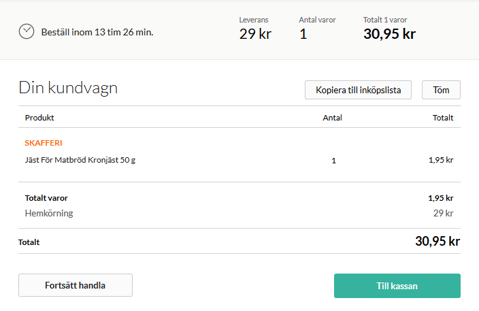
Task: Click the Hemkörning delivery row label
Action: pos(49,213)
